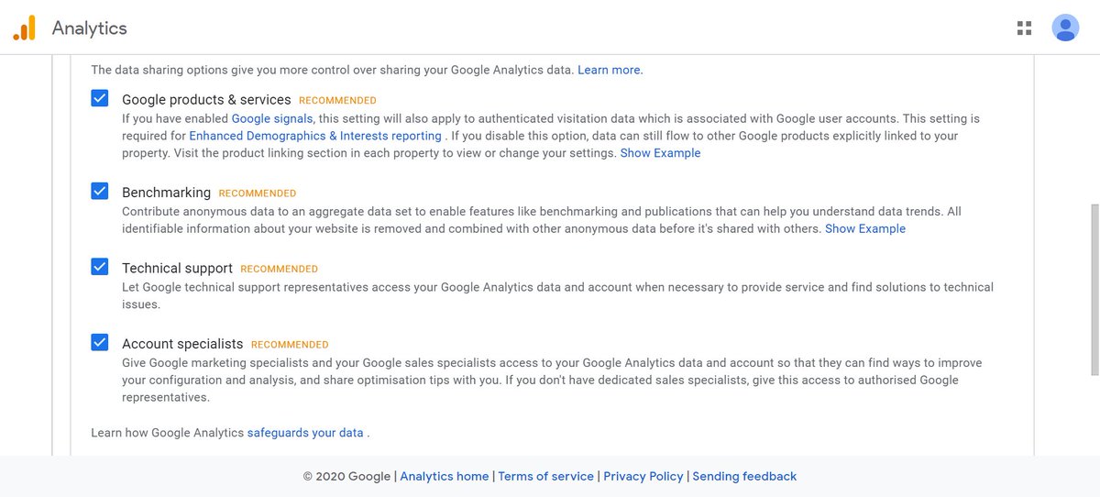Follow the Google signals link

point(272,118)
